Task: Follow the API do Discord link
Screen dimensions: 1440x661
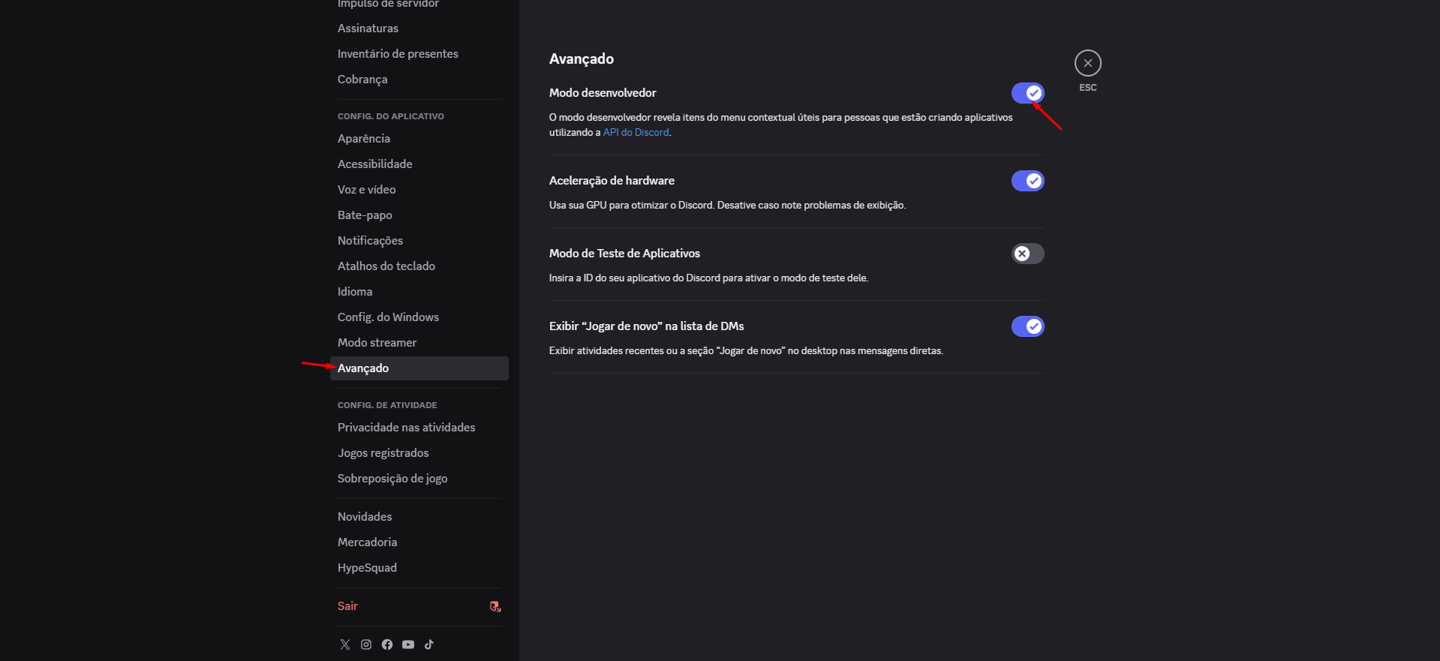Action: [x=636, y=132]
